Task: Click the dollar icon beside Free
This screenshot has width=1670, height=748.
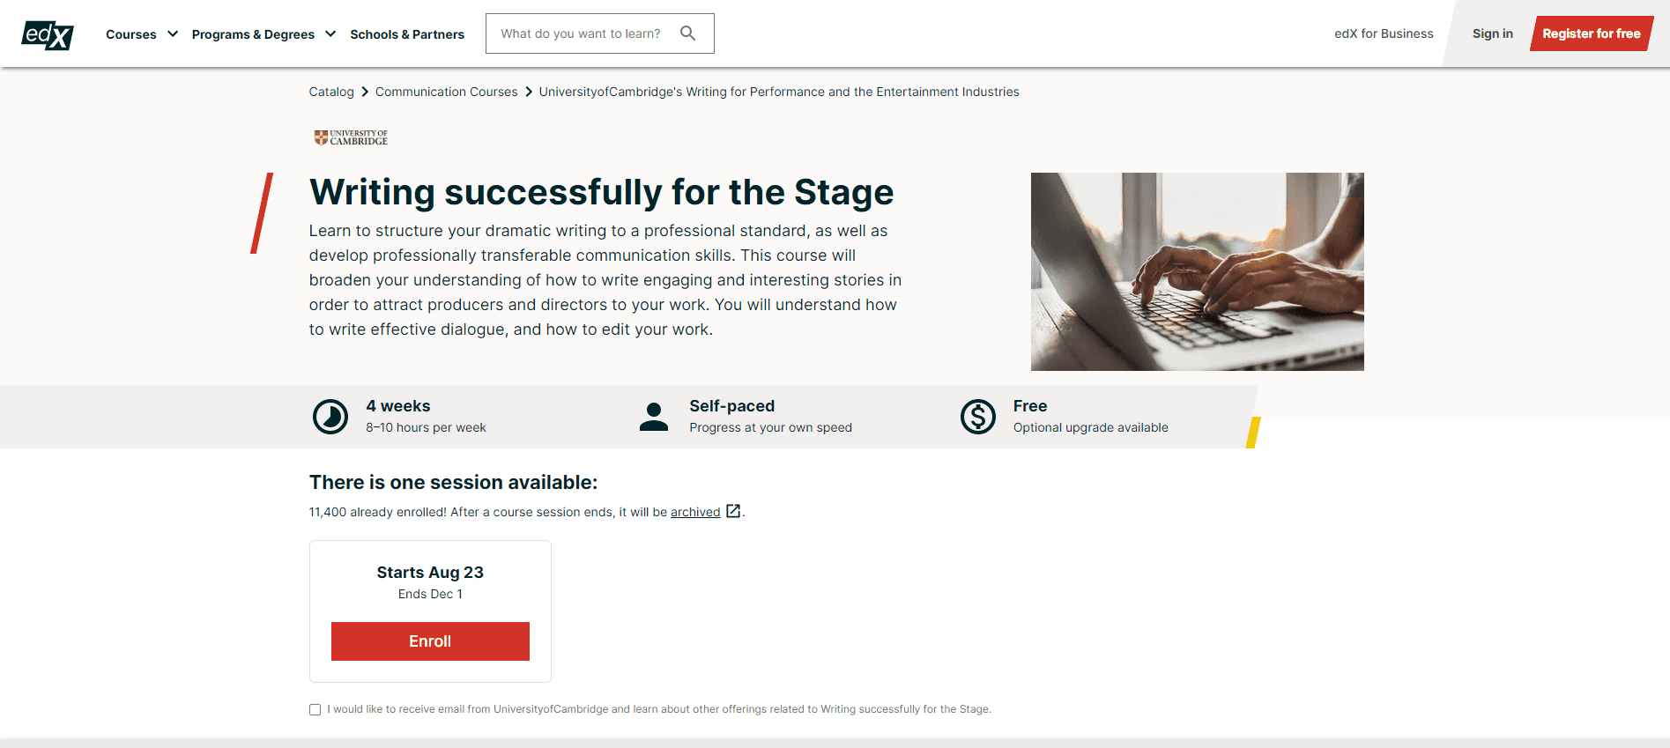Action: (977, 416)
